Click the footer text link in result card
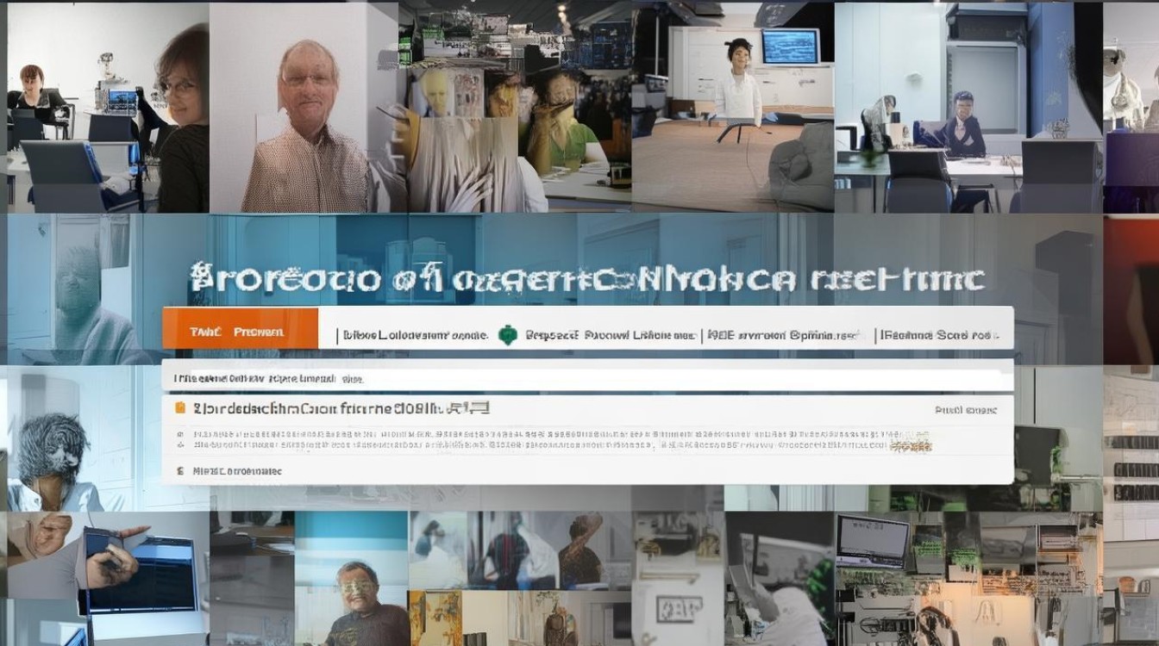The height and width of the screenshot is (646, 1159). point(237,472)
